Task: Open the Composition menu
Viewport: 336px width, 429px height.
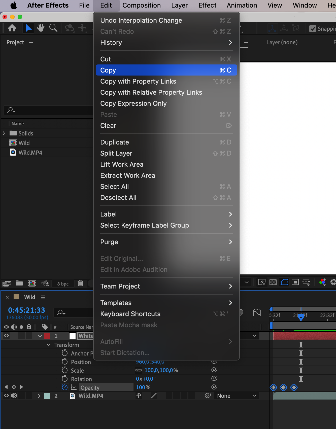Action: tap(141, 5)
